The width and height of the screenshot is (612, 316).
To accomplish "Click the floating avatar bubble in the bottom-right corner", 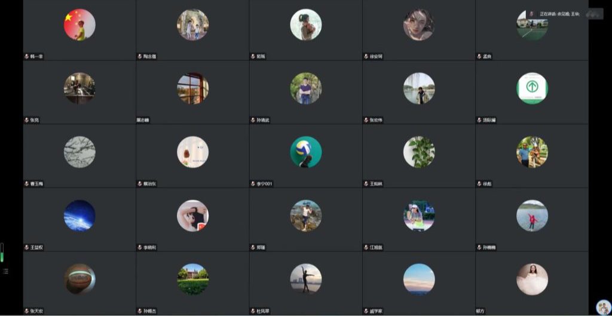I will point(604,307).
